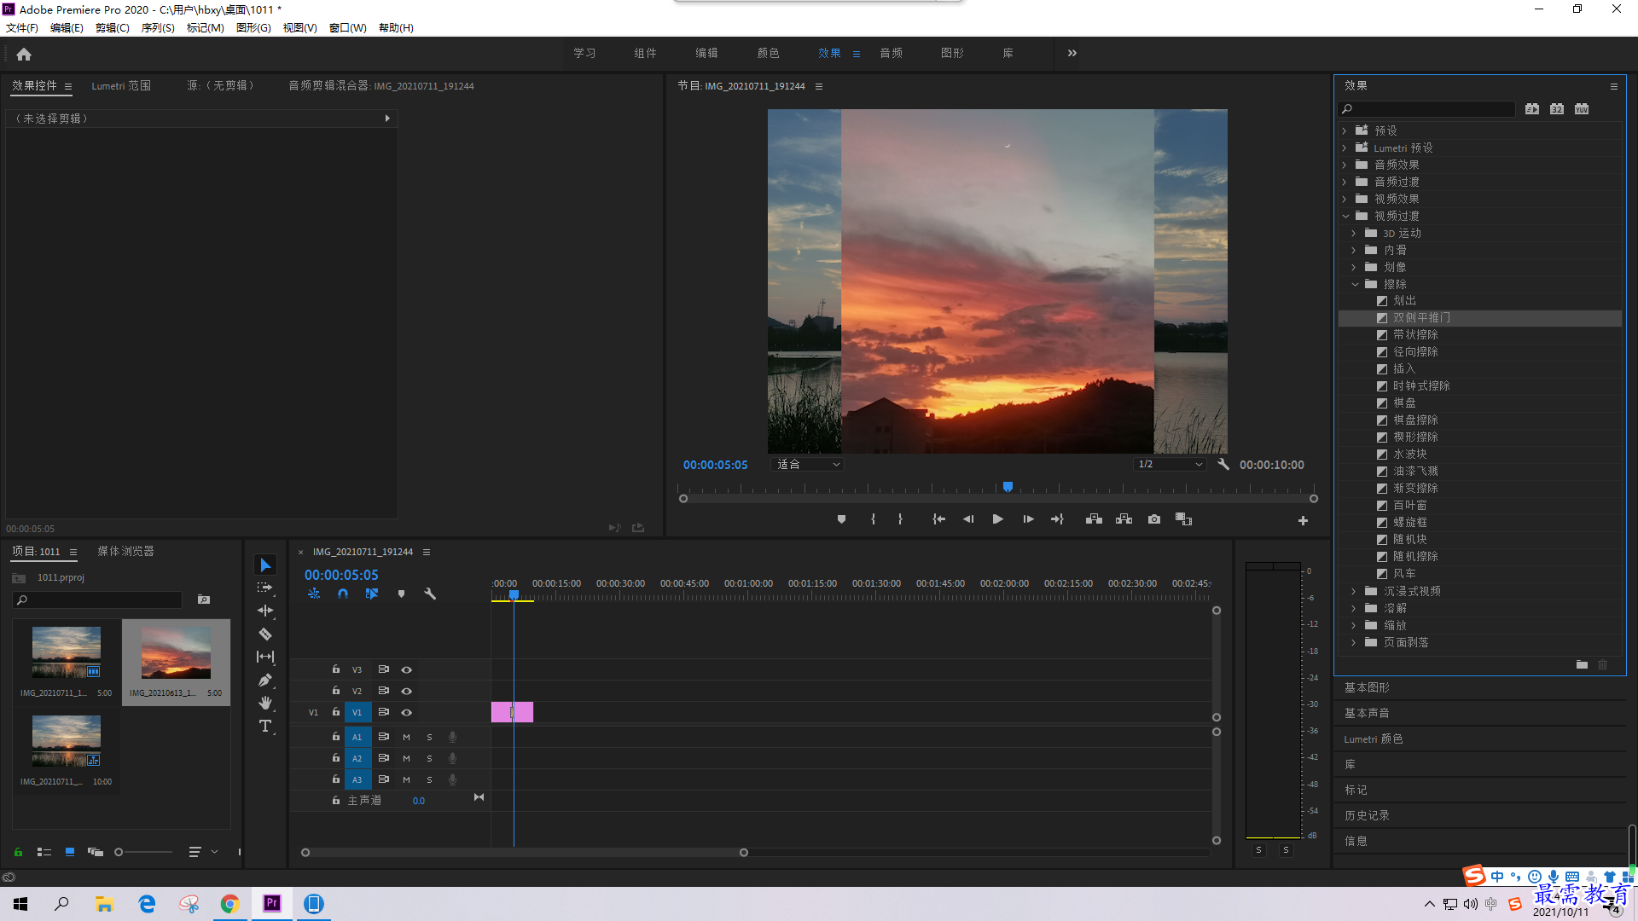Open the 适合 zoom level dropdown
Viewport: 1638px width, 921px height.
pos(807,464)
